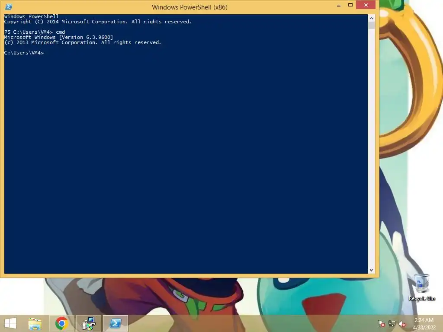443x332 pixels.
Task: Click the vertical scrollbar thumb in PowerShell
Action: [x=371, y=26]
